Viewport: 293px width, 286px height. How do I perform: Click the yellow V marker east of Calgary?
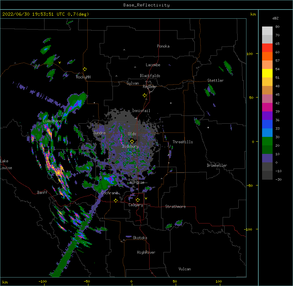coord(146,198)
